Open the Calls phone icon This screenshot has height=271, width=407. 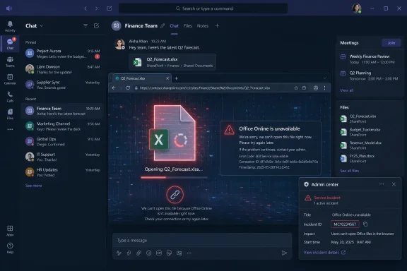pos(10,97)
